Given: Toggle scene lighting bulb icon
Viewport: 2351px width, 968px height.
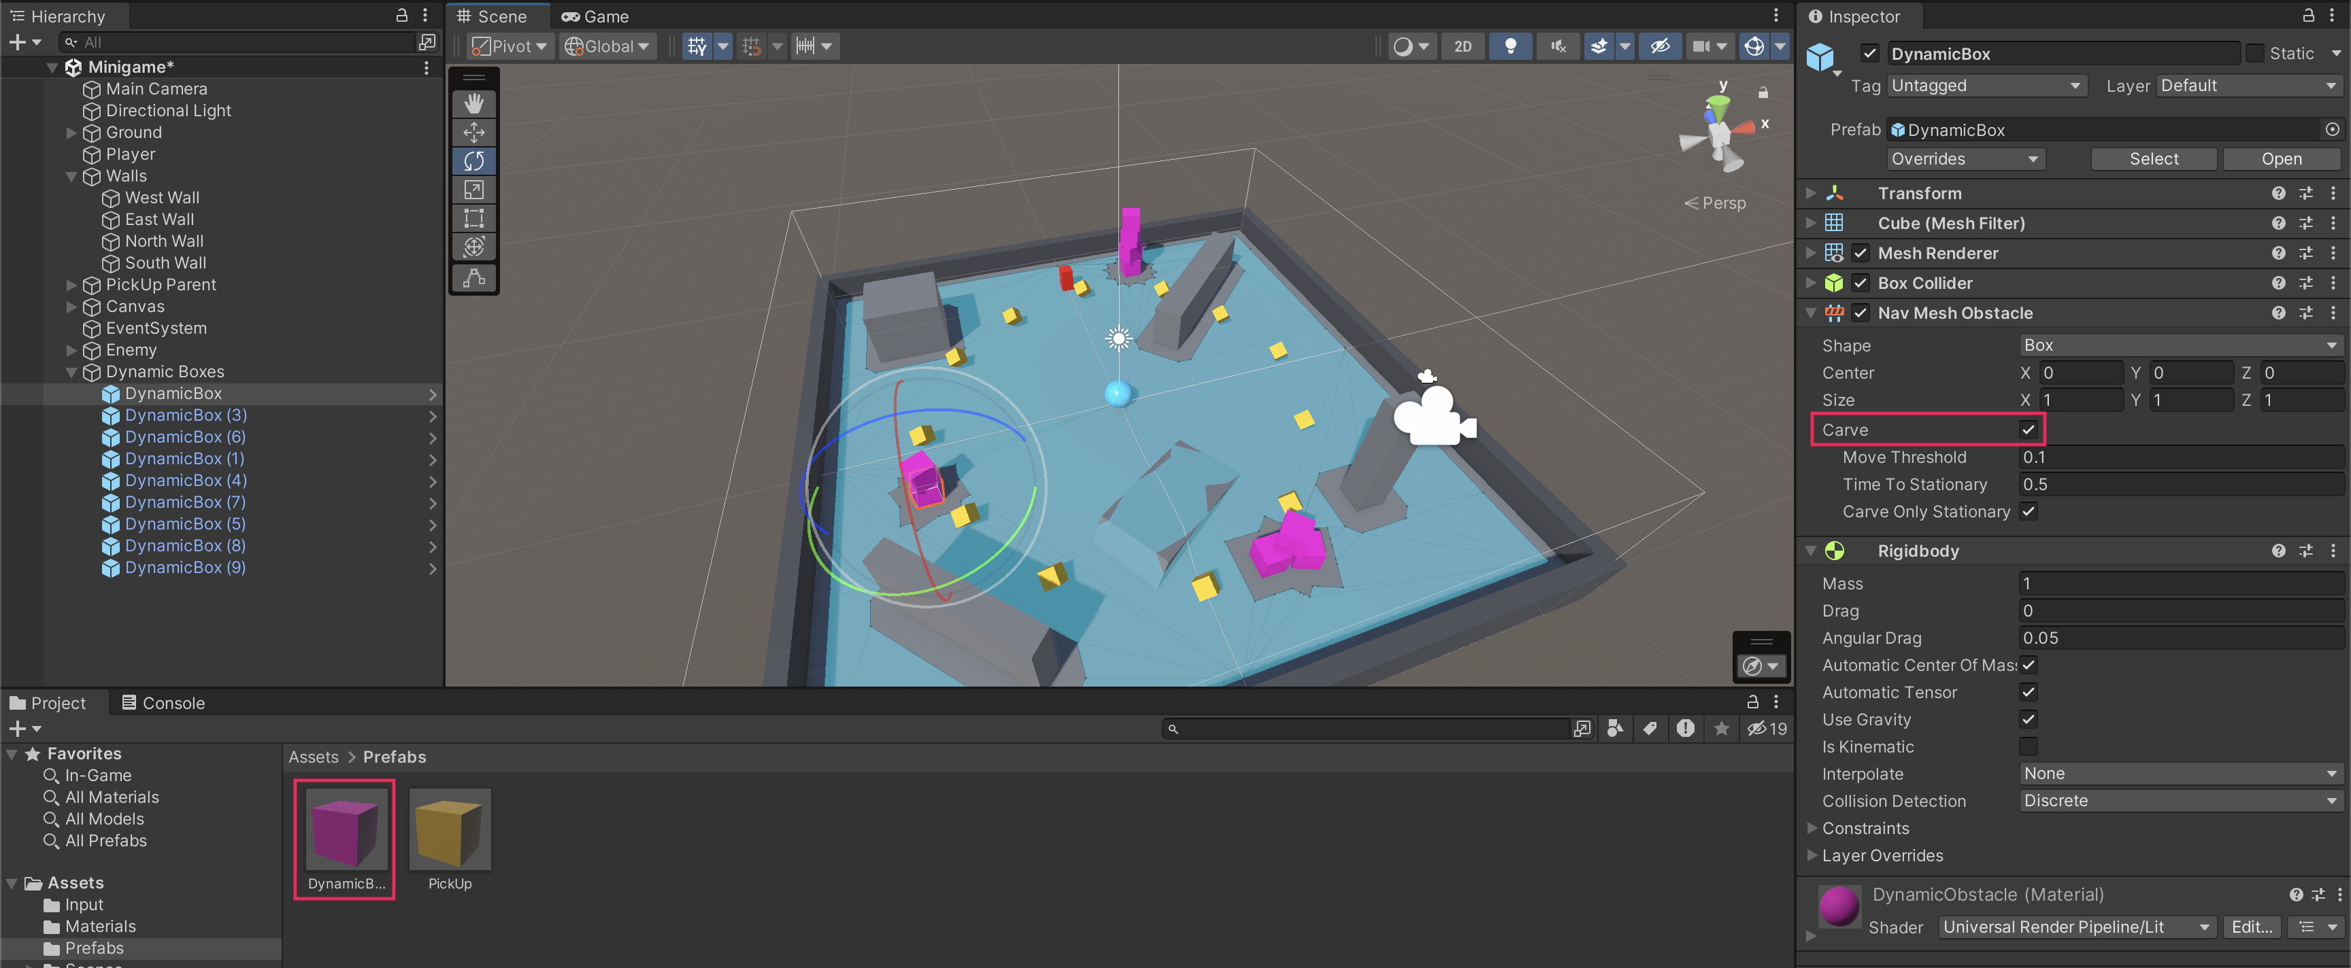Looking at the screenshot, I should 1510,46.
